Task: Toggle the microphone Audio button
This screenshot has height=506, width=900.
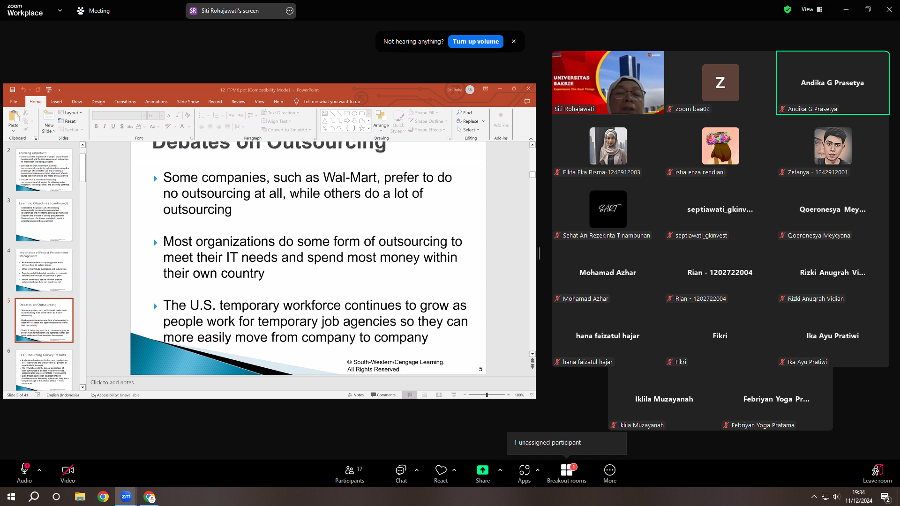Action: (24, 474)
